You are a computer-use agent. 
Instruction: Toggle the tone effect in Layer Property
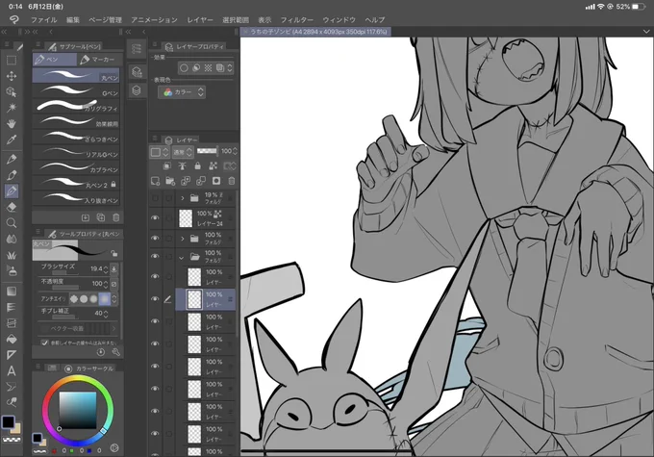click(208, 67)
